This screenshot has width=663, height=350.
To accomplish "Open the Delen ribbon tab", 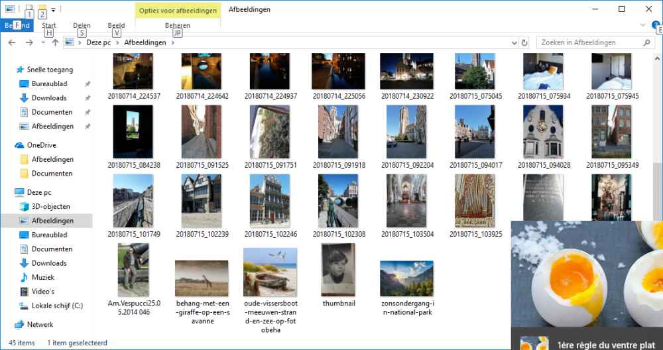I will (x=82, y=25).
